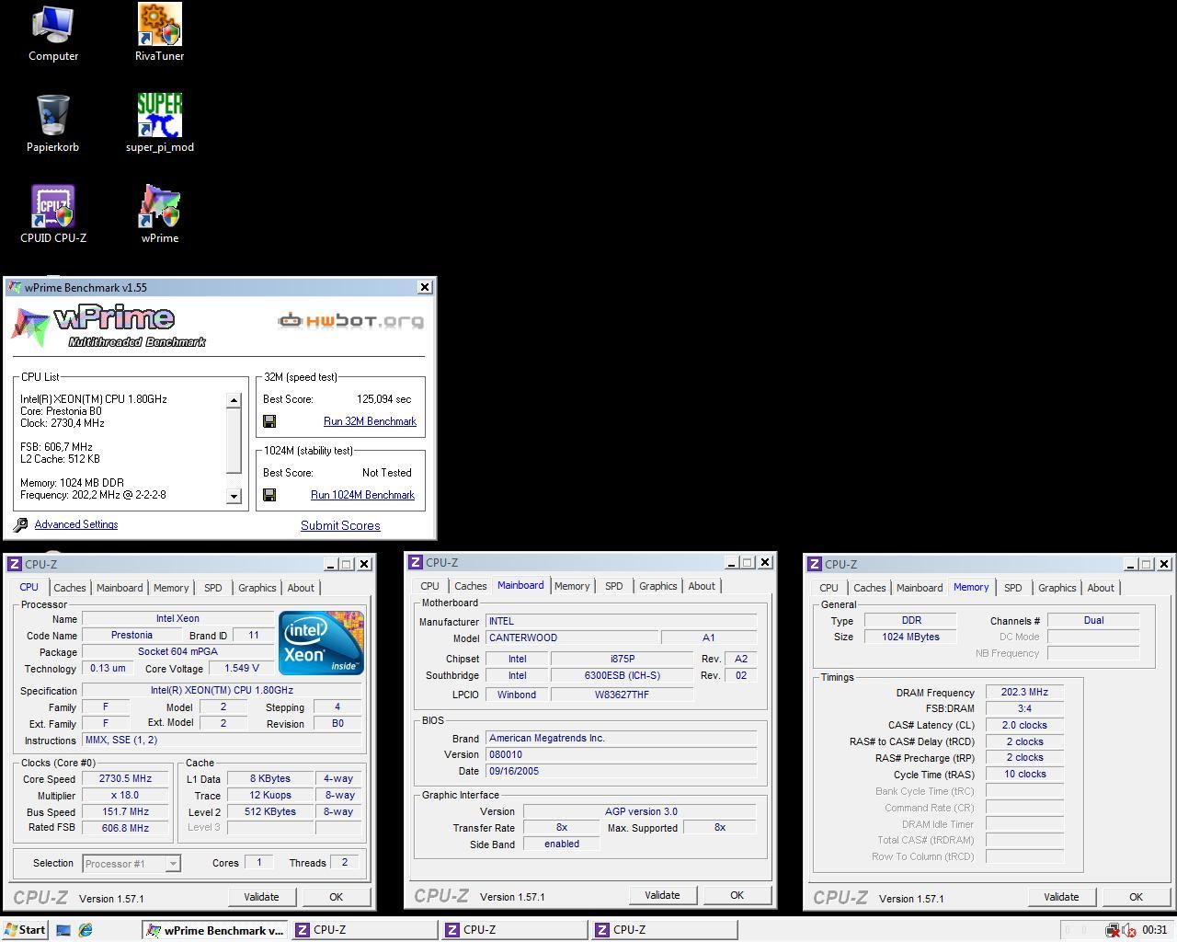Open Internet Explorer from quick launch
This screenshot has height=942, width=1177.
coord(86,930)
